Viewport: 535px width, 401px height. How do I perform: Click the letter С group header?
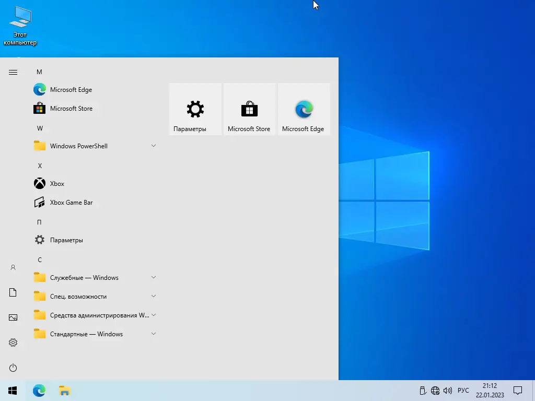pyautogui.click(x=40, y=260)
